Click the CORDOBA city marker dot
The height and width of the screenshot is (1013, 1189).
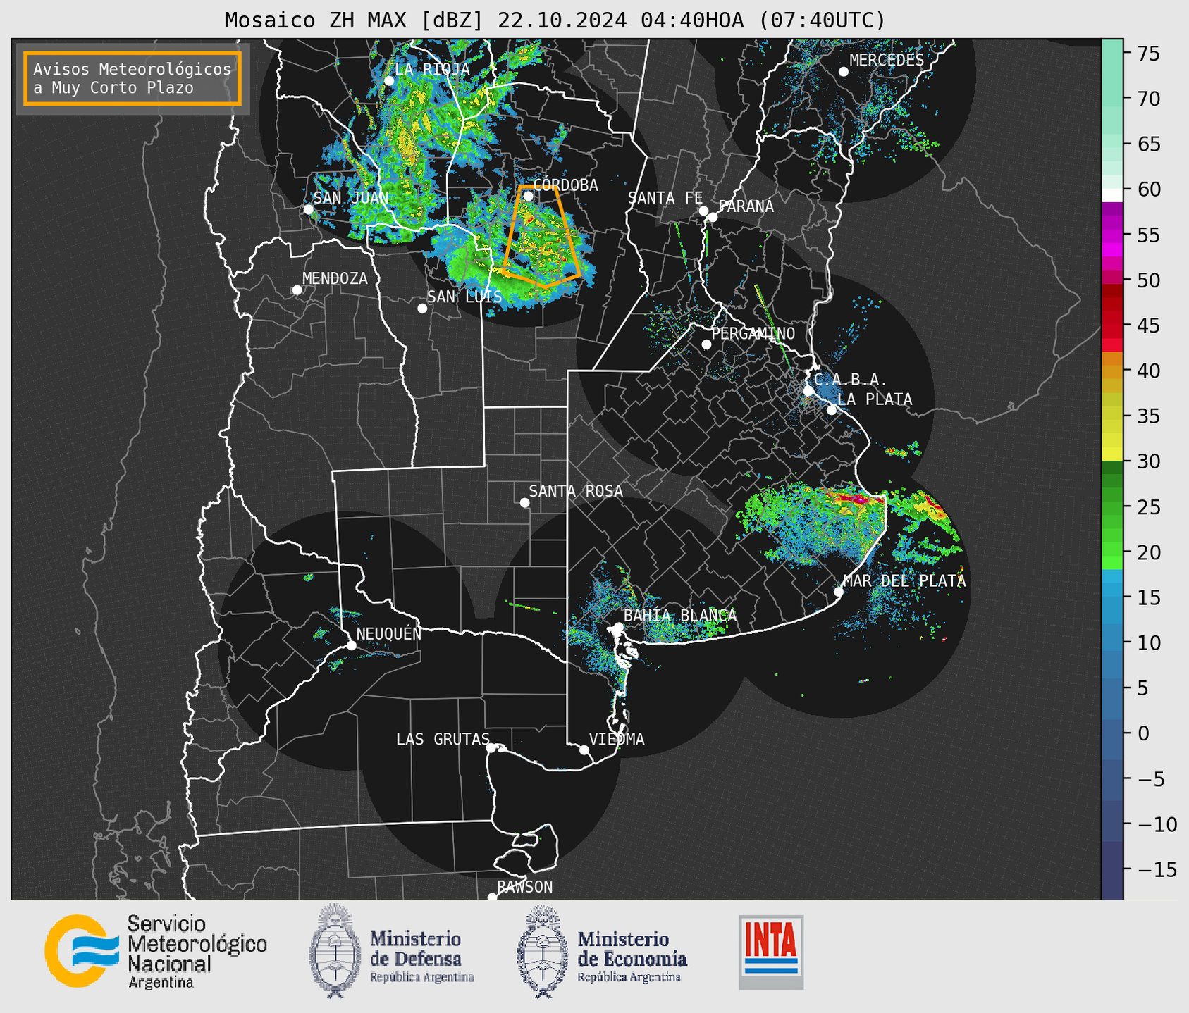(x=528, y=196)
